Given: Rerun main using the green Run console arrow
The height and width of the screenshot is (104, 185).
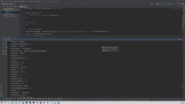Looking at the screenshot, I should (3, 42).
